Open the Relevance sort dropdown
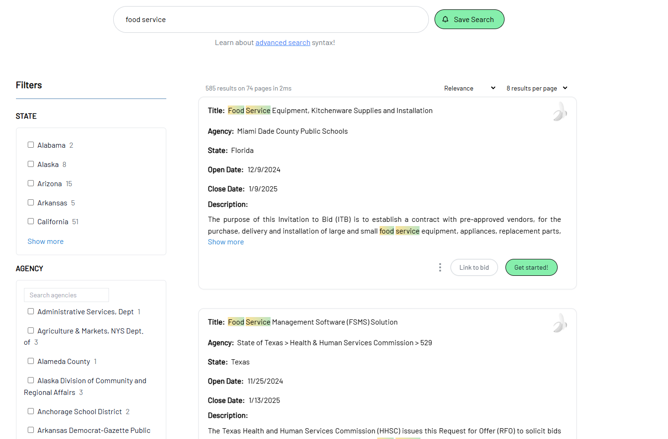Viewport: 668px width, 439px height. click(x=469, y=88)
